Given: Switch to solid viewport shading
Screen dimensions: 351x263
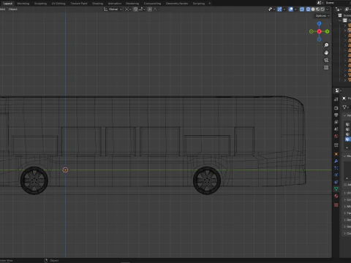Looking at the screenshot, I should point(313,9).
